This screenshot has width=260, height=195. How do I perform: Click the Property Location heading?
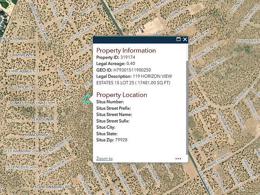point(122,95)
